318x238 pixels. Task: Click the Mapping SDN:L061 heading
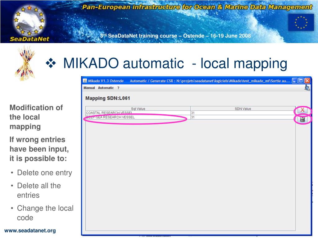click(x=108, y=98)
